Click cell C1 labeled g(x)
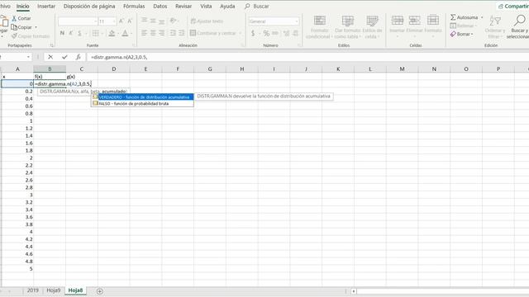This screenshot has width=529, height=297. click(x=82, y=77)
